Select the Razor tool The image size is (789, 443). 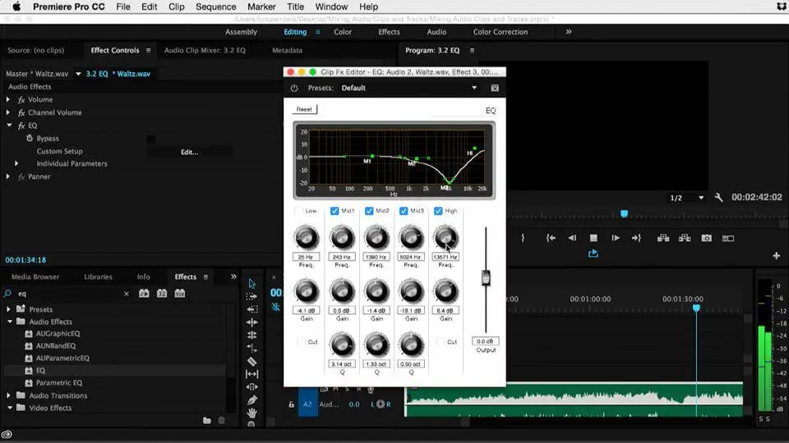point(252,361)
